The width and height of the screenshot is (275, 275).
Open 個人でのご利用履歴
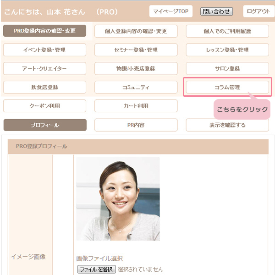point(227,31)
